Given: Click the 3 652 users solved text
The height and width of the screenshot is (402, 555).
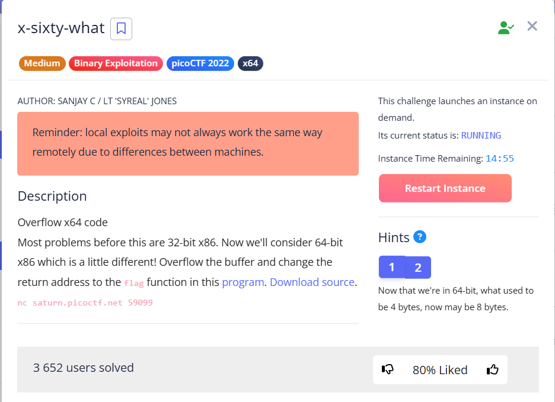Looking at the screenshot, I should pos(84,368).
